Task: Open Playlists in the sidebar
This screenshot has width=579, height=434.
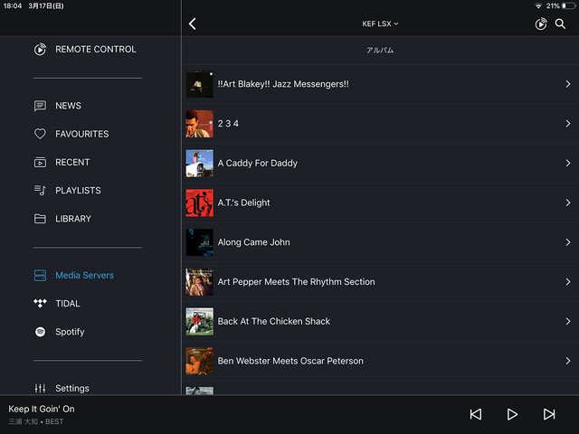Action: coord(78,191)
